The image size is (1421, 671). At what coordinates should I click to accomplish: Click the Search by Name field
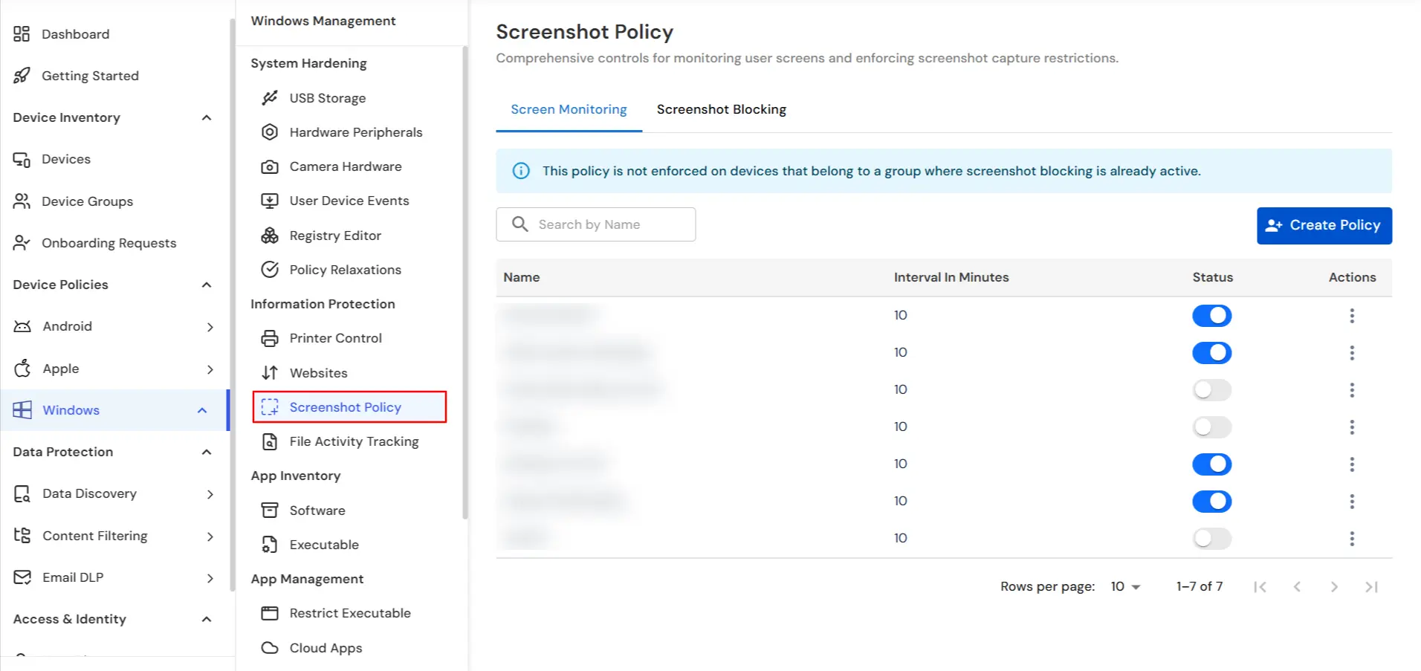[595, 224]
